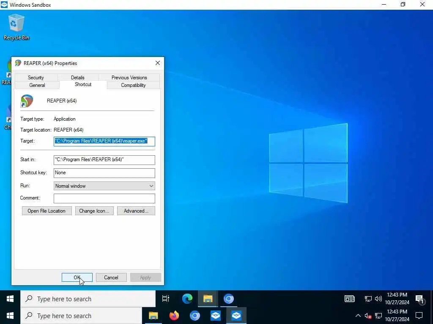Open the Recycle Bin desktop icon
Screen dimensions: 433x324
(x=16, y=27)
